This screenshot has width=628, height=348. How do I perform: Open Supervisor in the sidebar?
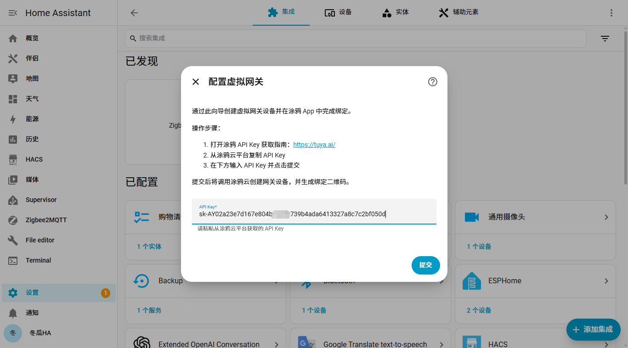click(x=59, y=200)
